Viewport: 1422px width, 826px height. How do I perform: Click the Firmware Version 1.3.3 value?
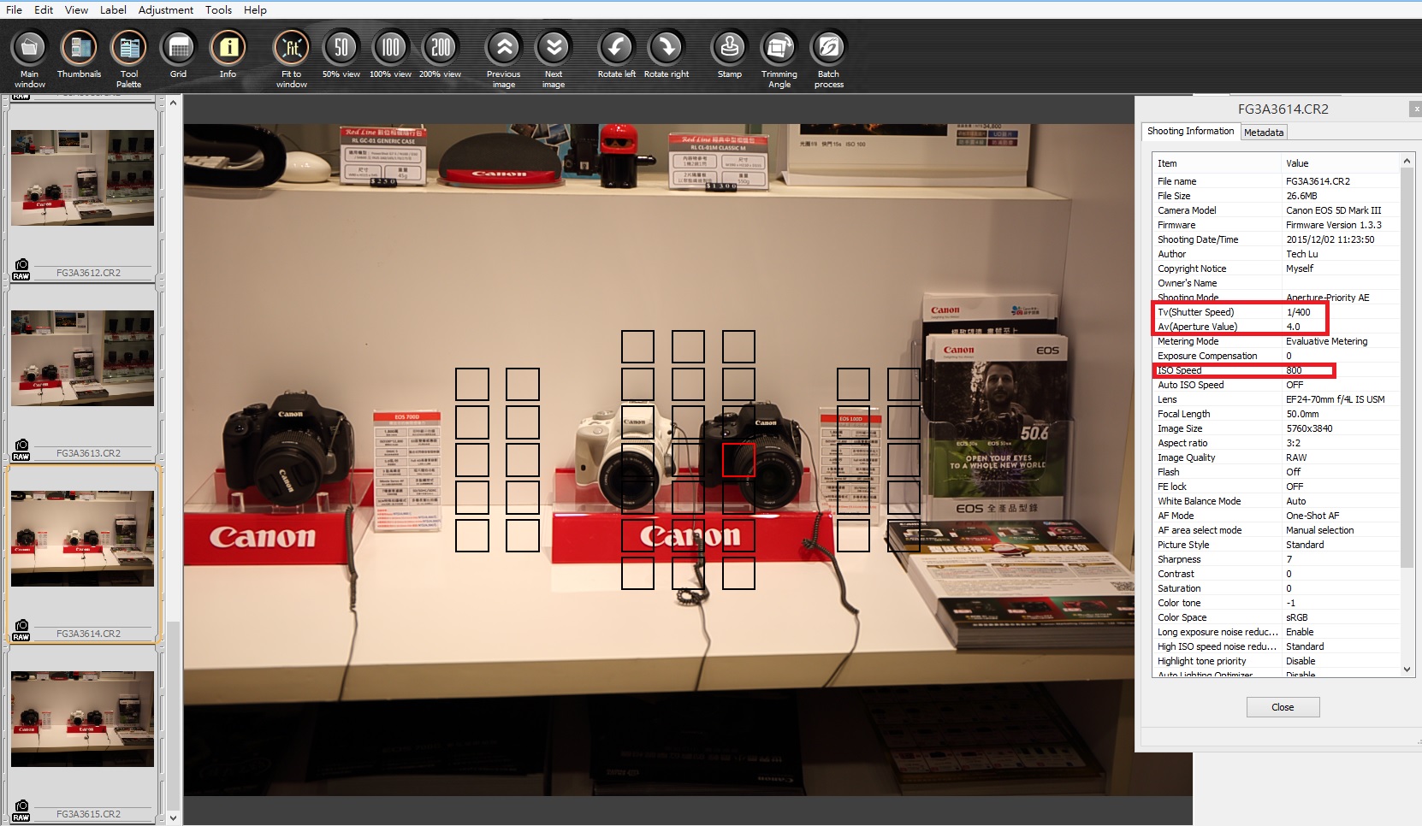1333,225
